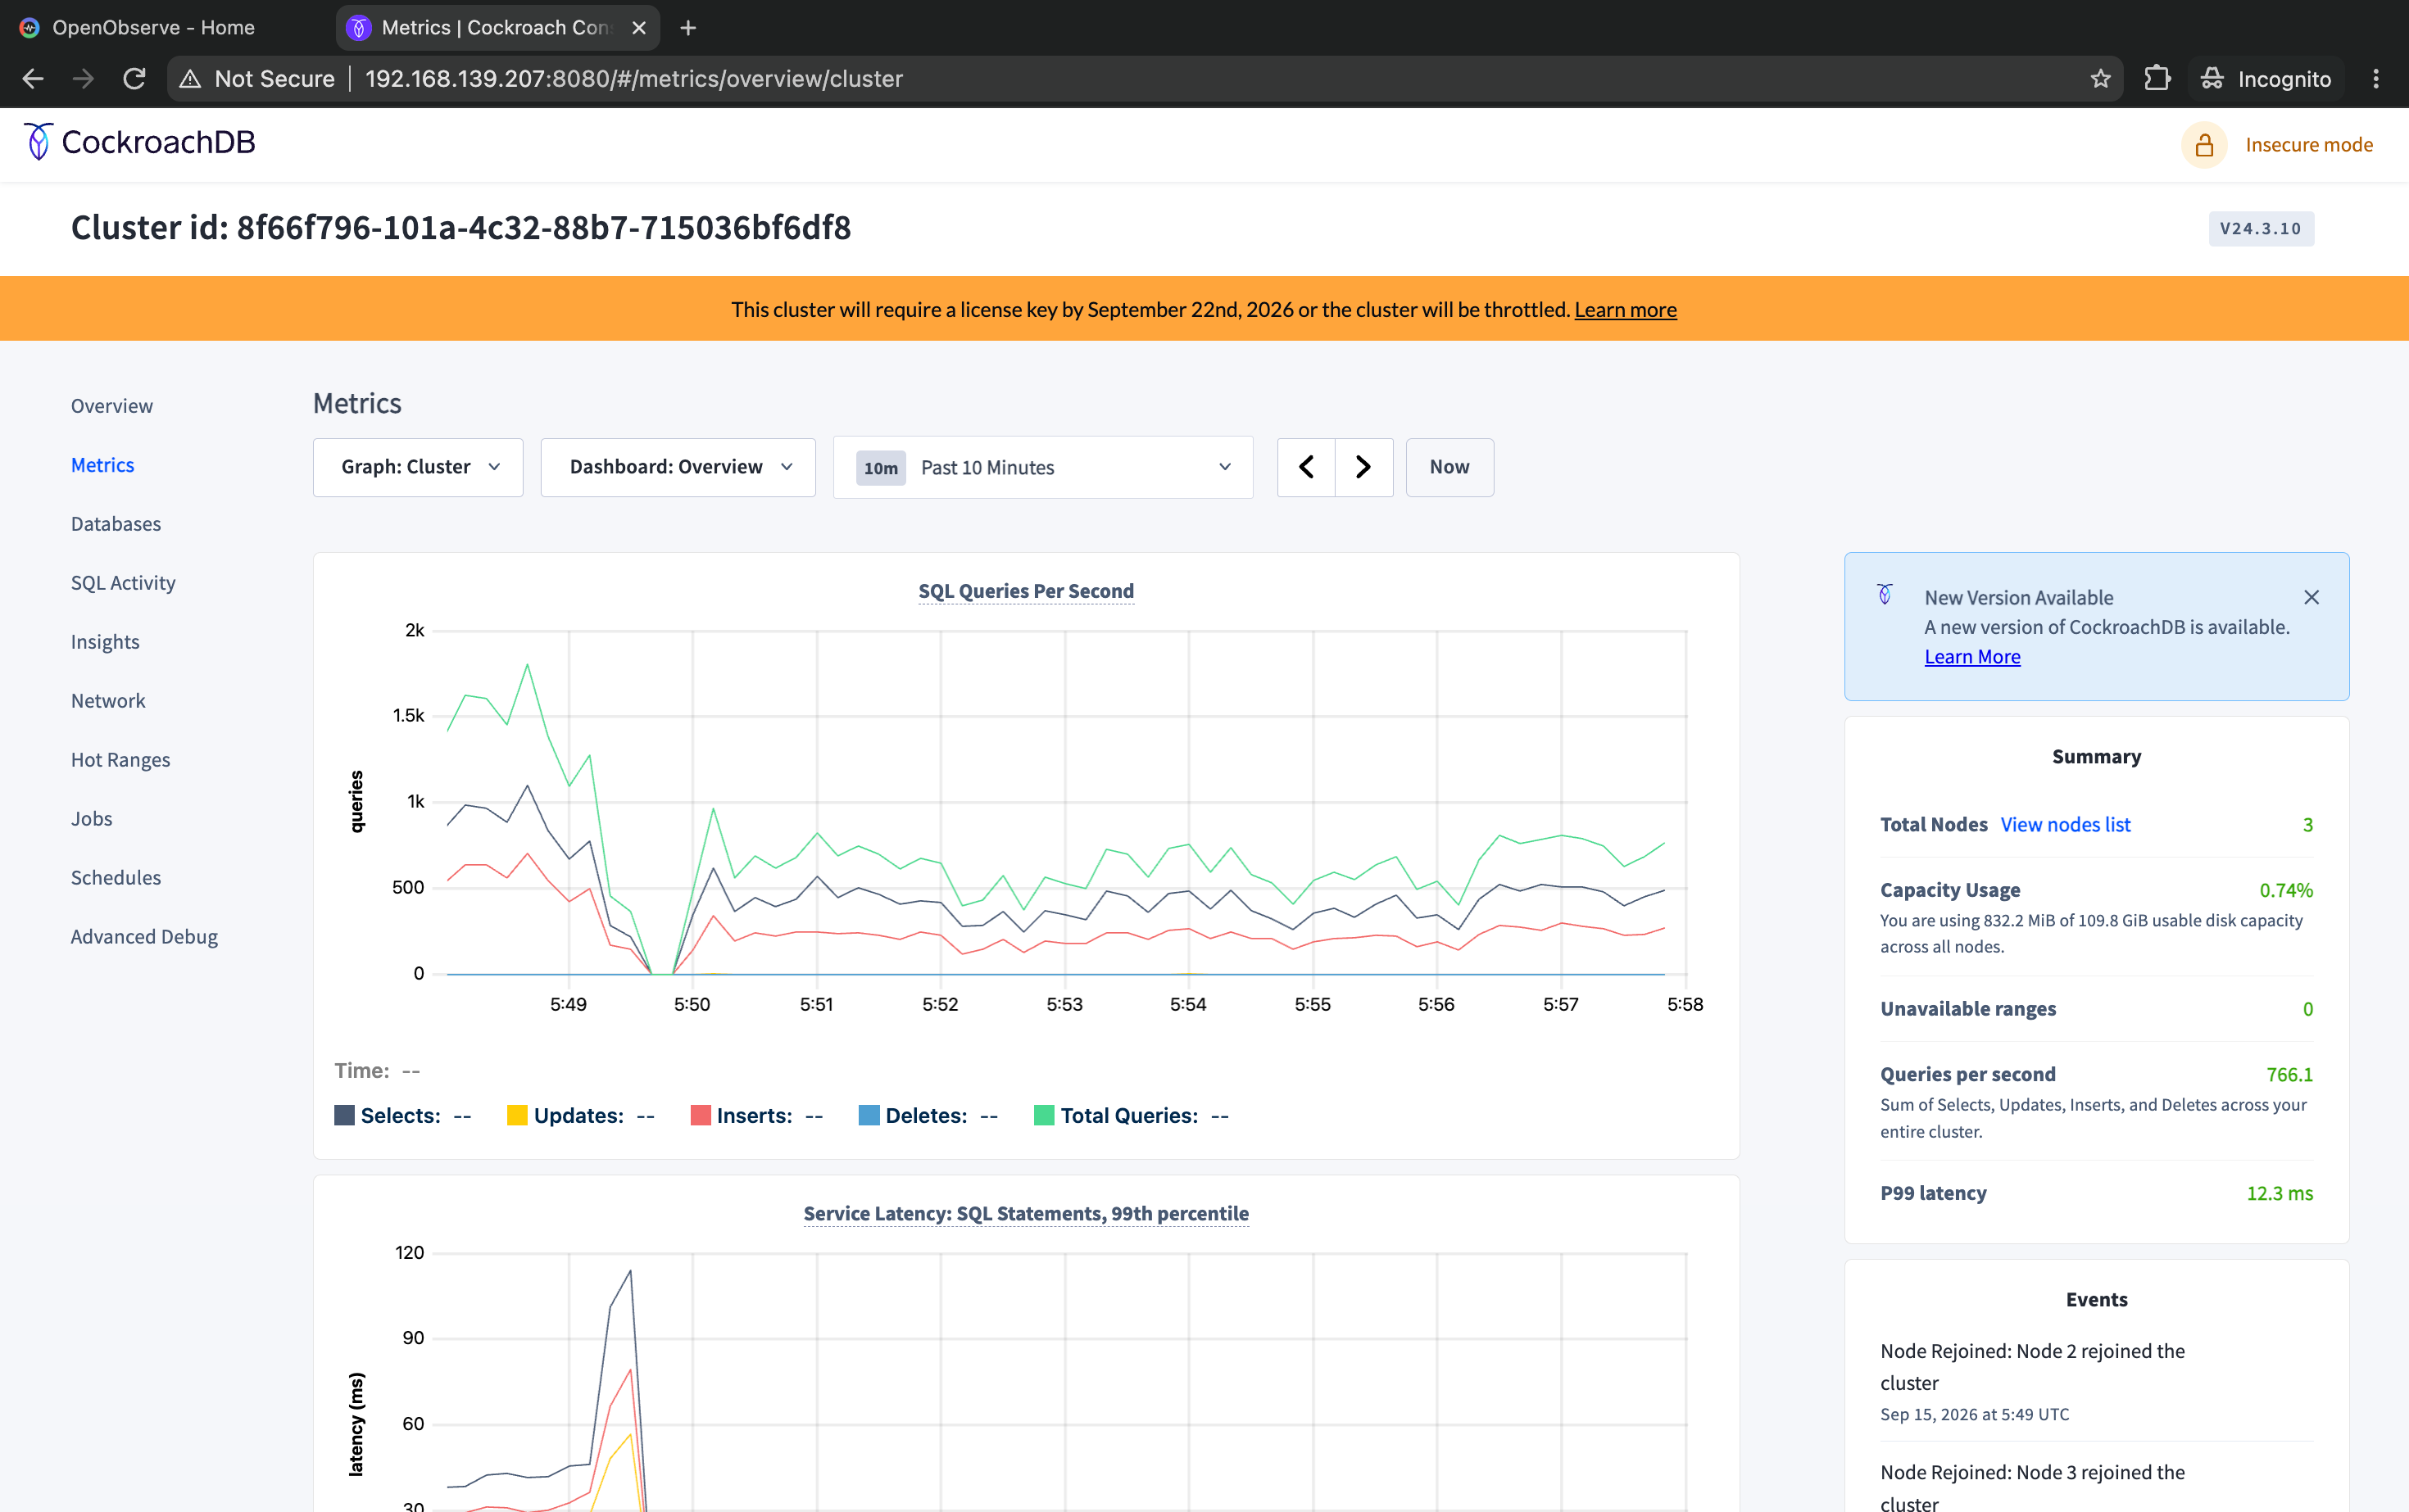Click the Cluster id heading text
The image size is (2409, 1512).
pos(460,228)
